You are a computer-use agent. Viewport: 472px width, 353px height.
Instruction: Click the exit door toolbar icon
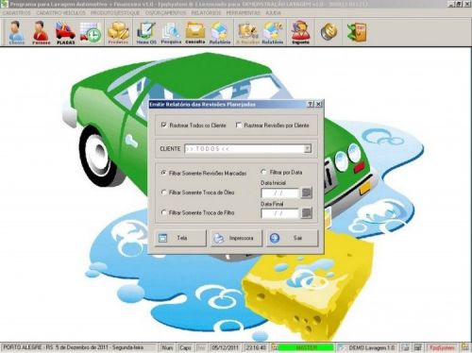[357, 31]
